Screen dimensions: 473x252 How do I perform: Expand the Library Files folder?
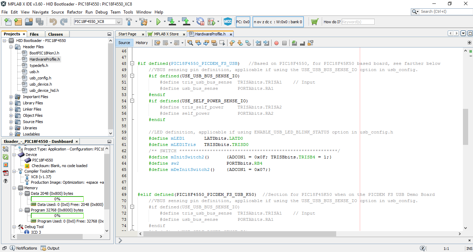point(11,103)
